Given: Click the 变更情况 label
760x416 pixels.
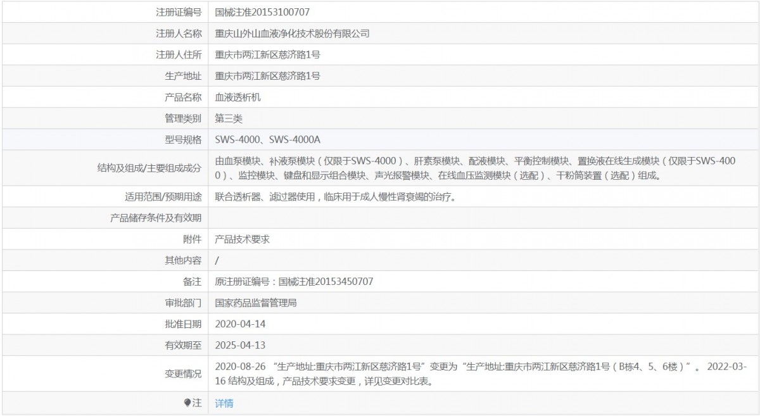Looking at the screenshot, I should 183,374.
